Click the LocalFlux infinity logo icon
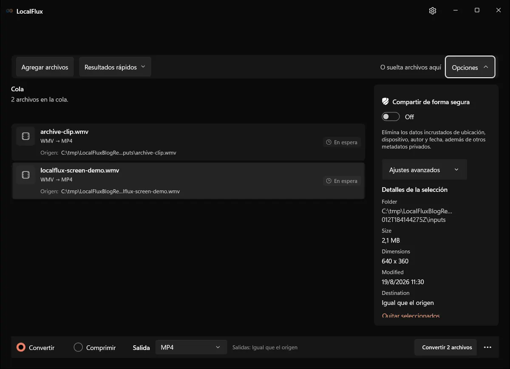Viewport: 510px width, 369px height. click(9, 11)
